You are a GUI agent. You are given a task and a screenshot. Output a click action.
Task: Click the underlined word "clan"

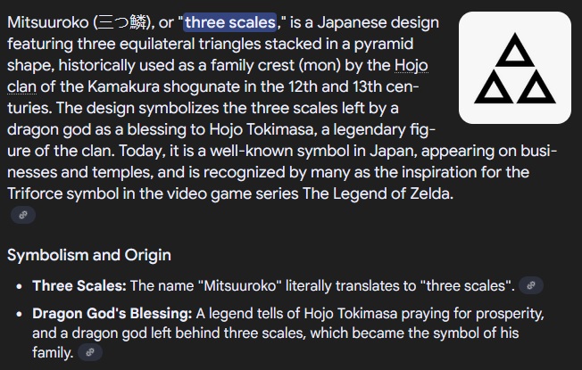click(x=21, y=86)
